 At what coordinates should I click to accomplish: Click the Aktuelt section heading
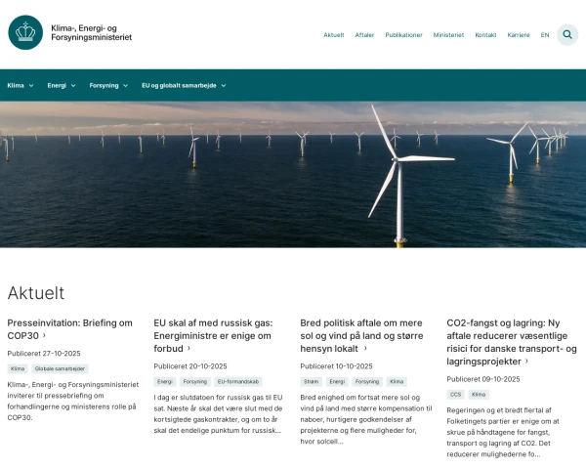[x=36, y=293]
